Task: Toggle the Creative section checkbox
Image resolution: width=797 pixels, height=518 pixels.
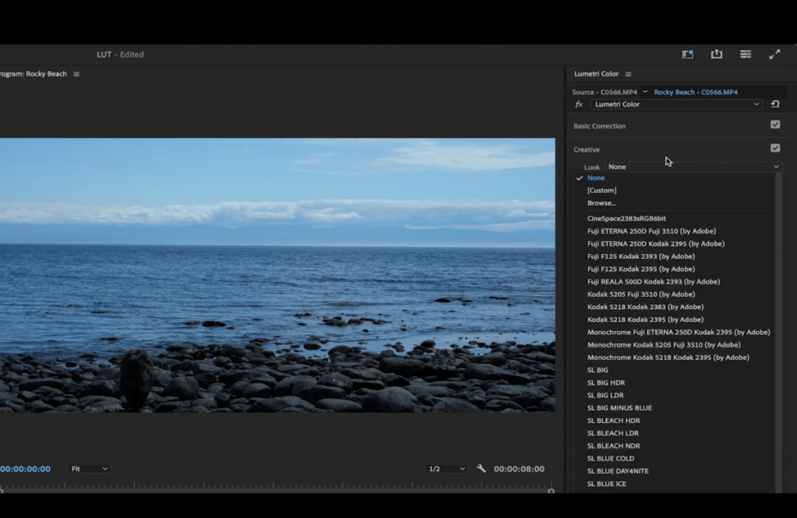Action: point(775,148)
